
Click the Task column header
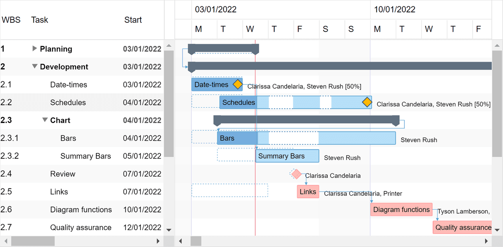40,20
